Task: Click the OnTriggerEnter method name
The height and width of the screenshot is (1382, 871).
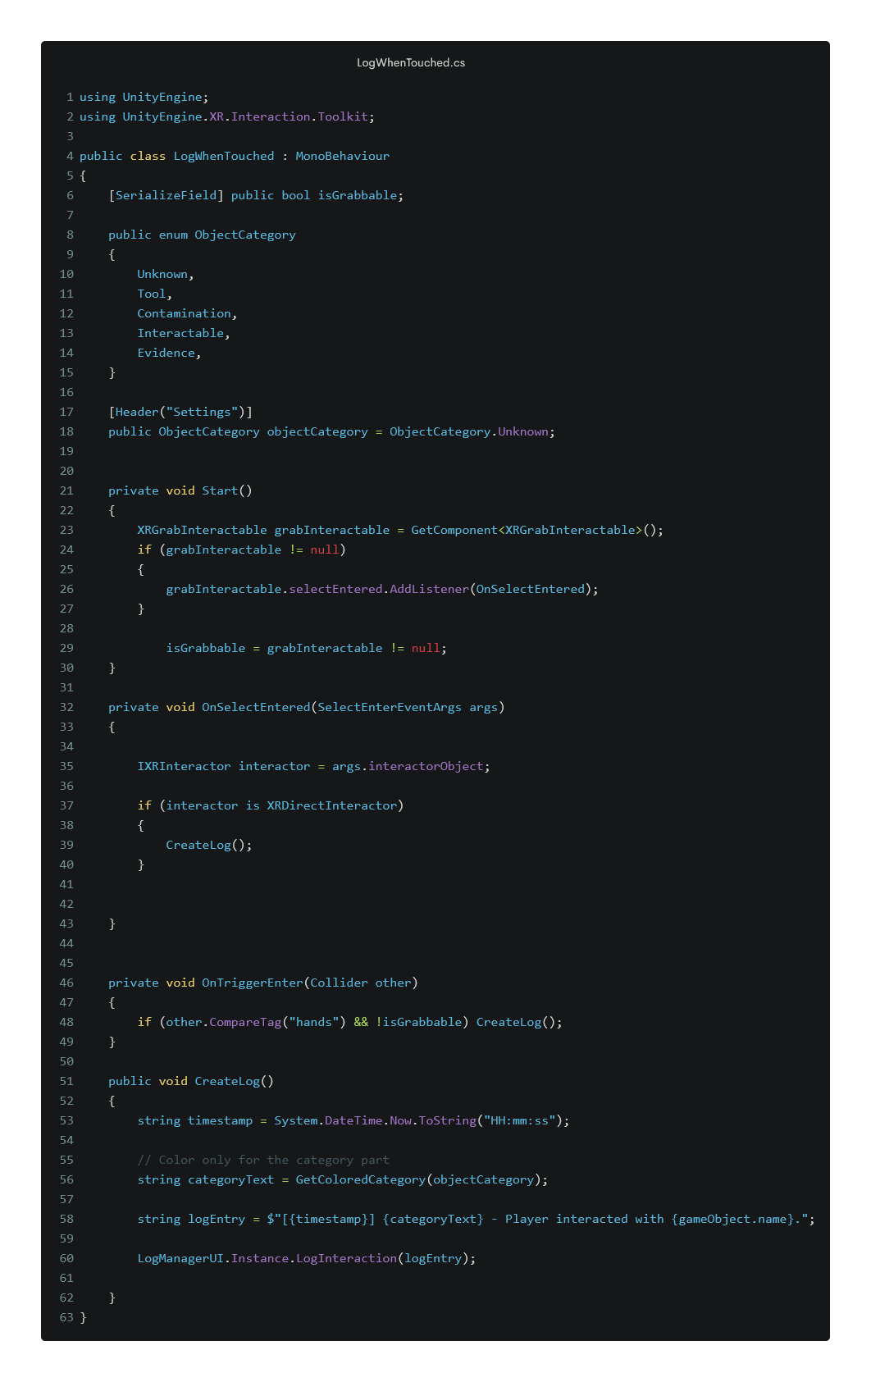Action: click(253, 983)
